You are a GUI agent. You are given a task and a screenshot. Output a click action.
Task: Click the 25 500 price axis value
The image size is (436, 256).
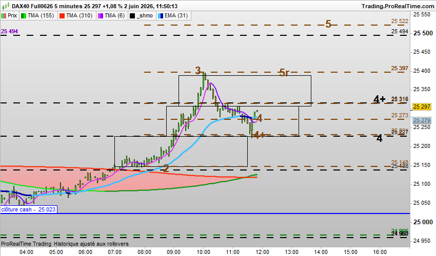coord(423,33)
